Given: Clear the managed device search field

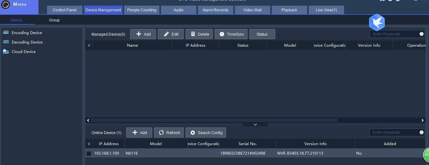Looking at the screenshot, I should click(x=421, y=34).
